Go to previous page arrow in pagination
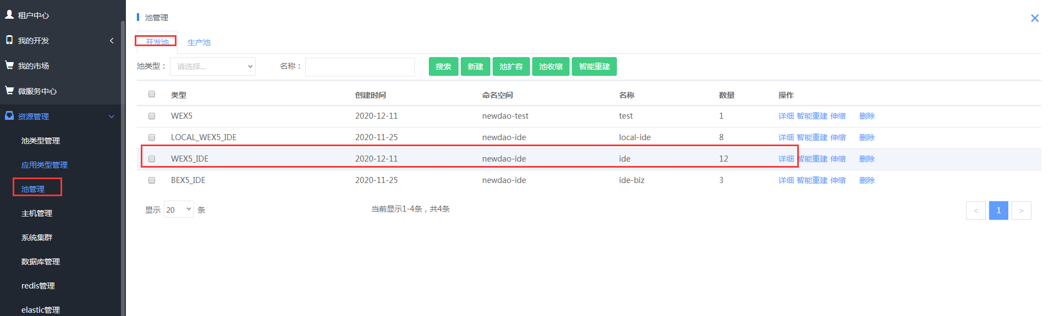Screen dimensions: 1049x316 pyautogui.click(x=975, y=210)
